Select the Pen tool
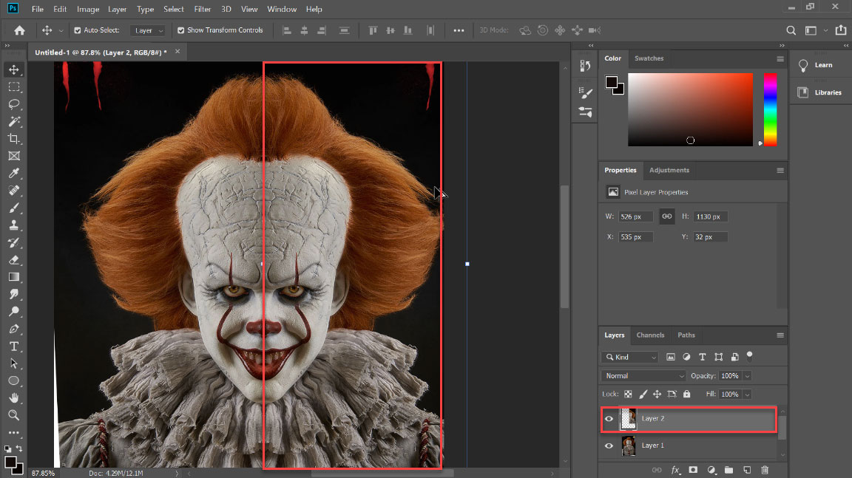852x478 pixels. click(14, 329)
